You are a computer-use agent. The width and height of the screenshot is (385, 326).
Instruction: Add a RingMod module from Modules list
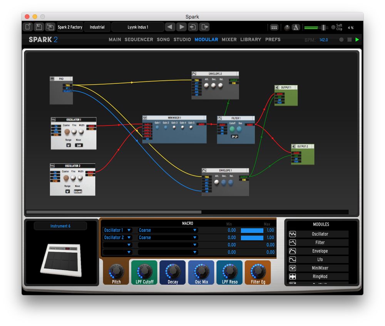(x=320, y=276)
